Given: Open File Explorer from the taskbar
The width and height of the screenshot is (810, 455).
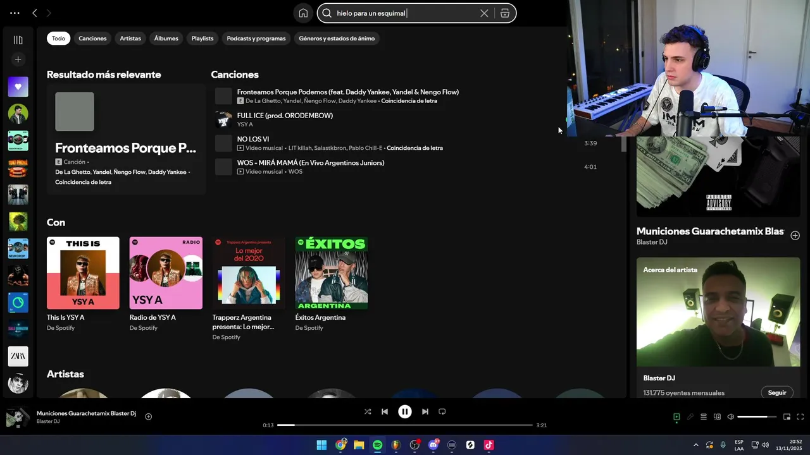Looking at the screenshot, I should (359, 445).
